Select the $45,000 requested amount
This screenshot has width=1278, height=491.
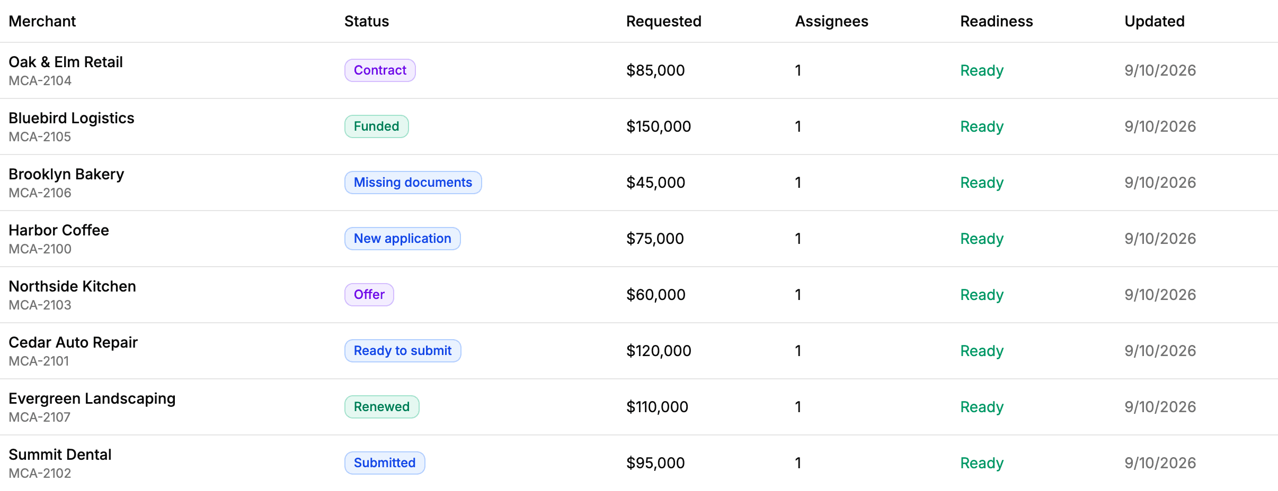pyautogui.click(x=655, y=183)
